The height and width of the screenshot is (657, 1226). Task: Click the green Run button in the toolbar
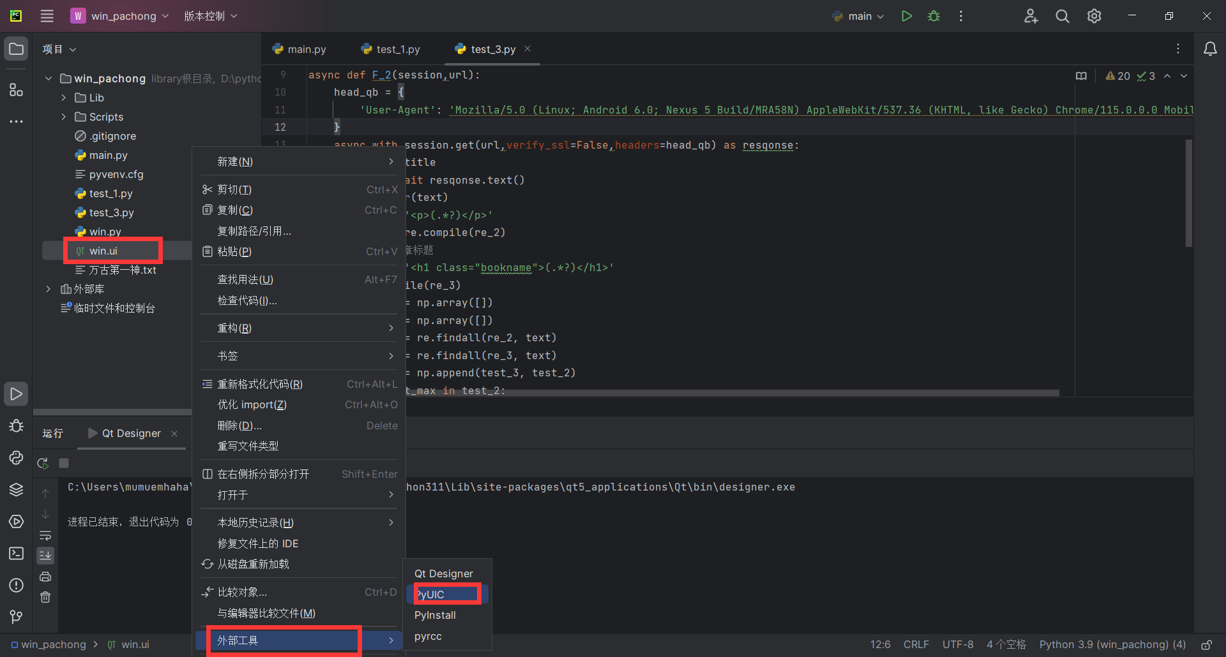pos(906,16)
